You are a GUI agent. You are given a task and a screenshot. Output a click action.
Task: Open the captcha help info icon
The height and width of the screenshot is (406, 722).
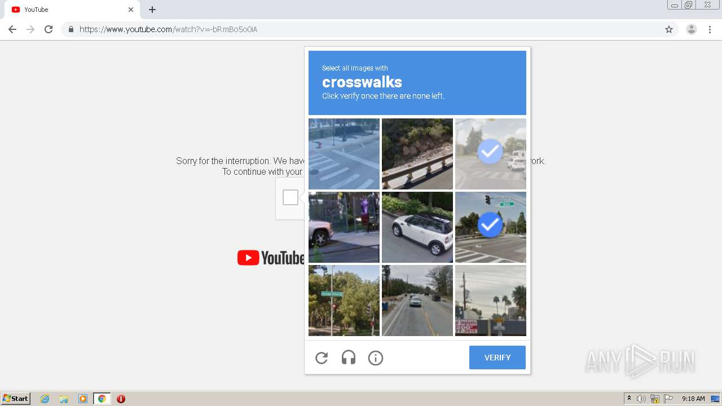(376, 358)
